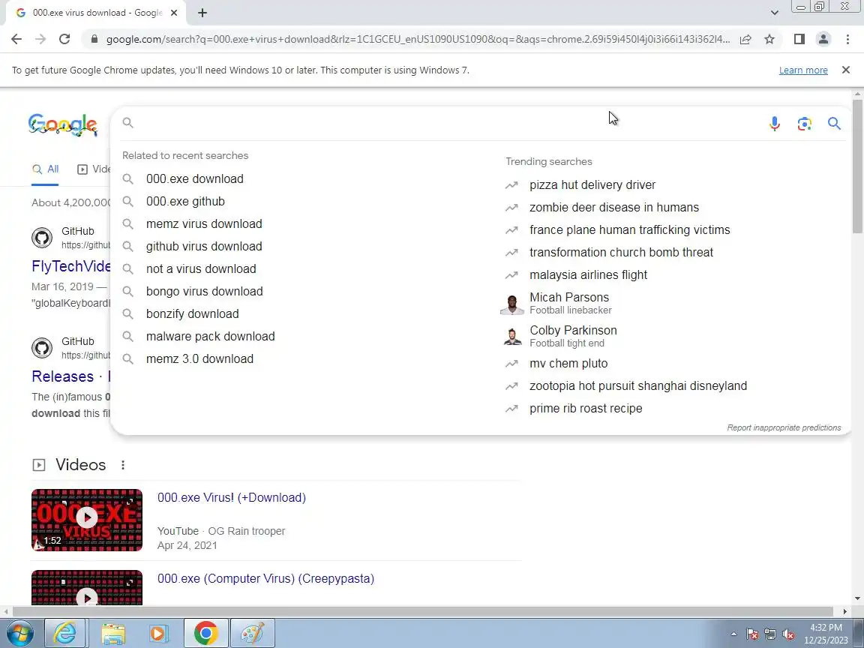Open the Chrome side panel
This screenshot has height=648, width=864.
(x=799, y=39)
